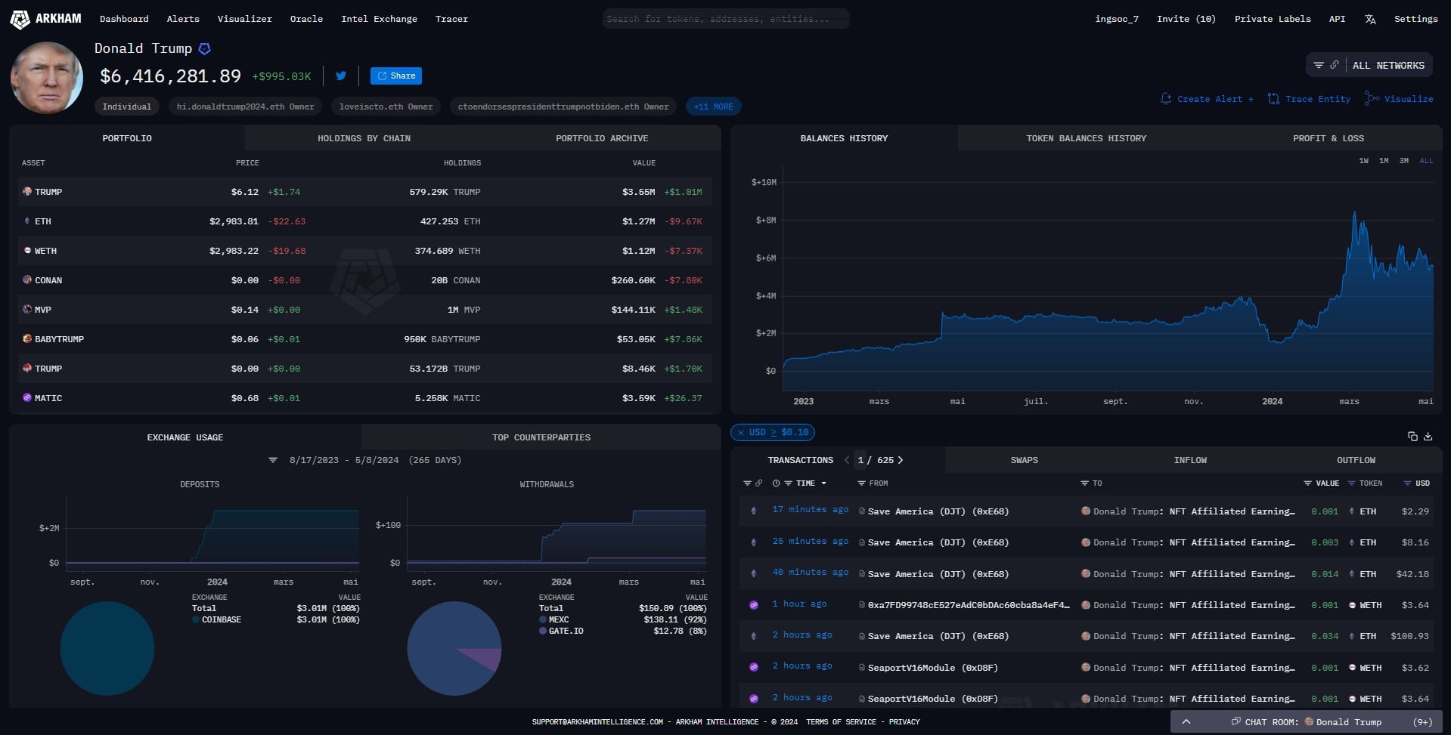Click Create Alert +
The image size is (1451, 735).
click(x=1207, y=99)
